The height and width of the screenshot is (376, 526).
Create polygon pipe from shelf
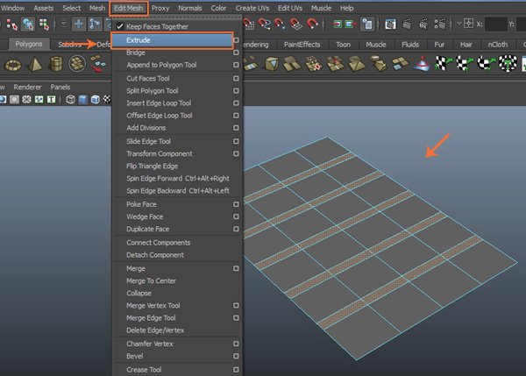click(x=56, y=64)
